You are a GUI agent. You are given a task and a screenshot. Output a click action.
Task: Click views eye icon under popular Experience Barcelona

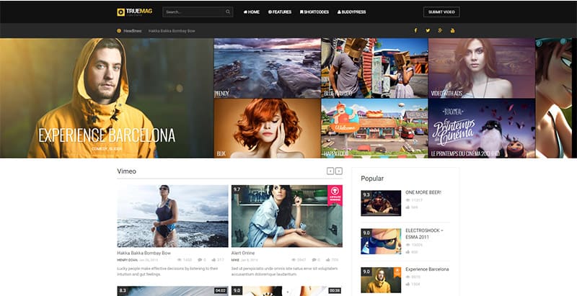(x=408, y=277)
